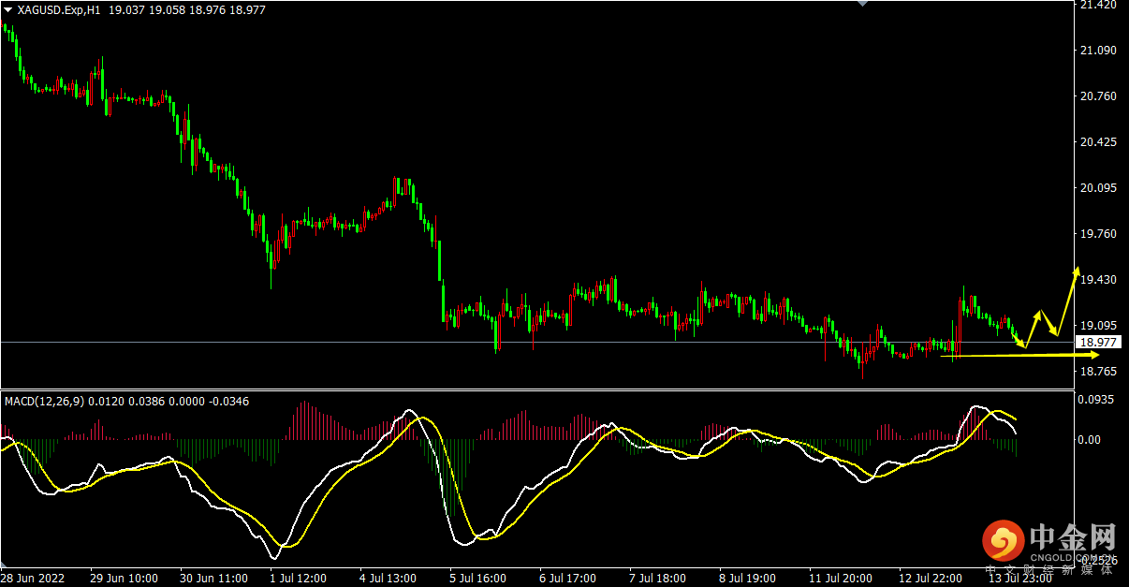Image resolution: width=1129 pixels, height=587 pixels.
Task: Select the highlighted 18.977 current price tag
Action: pyautogui.click(x=1098, y=343)
